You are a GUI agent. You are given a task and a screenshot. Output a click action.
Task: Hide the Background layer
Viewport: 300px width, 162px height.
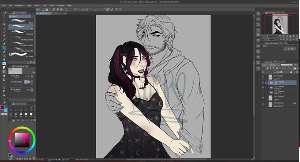point(263,104)
